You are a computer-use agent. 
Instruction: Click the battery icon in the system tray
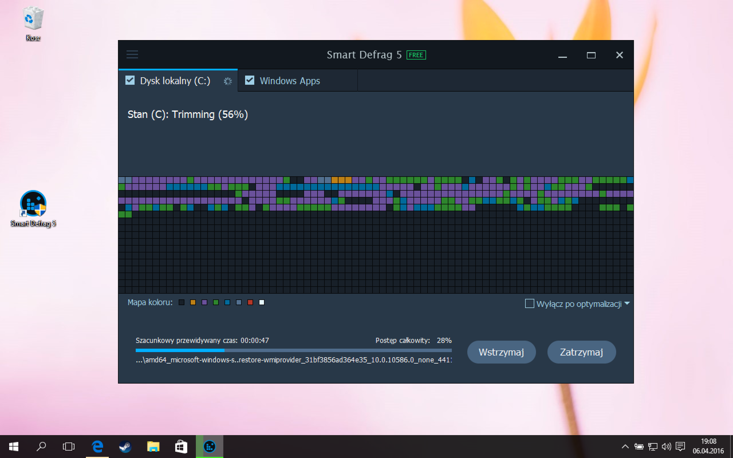[x=639, y=447]
